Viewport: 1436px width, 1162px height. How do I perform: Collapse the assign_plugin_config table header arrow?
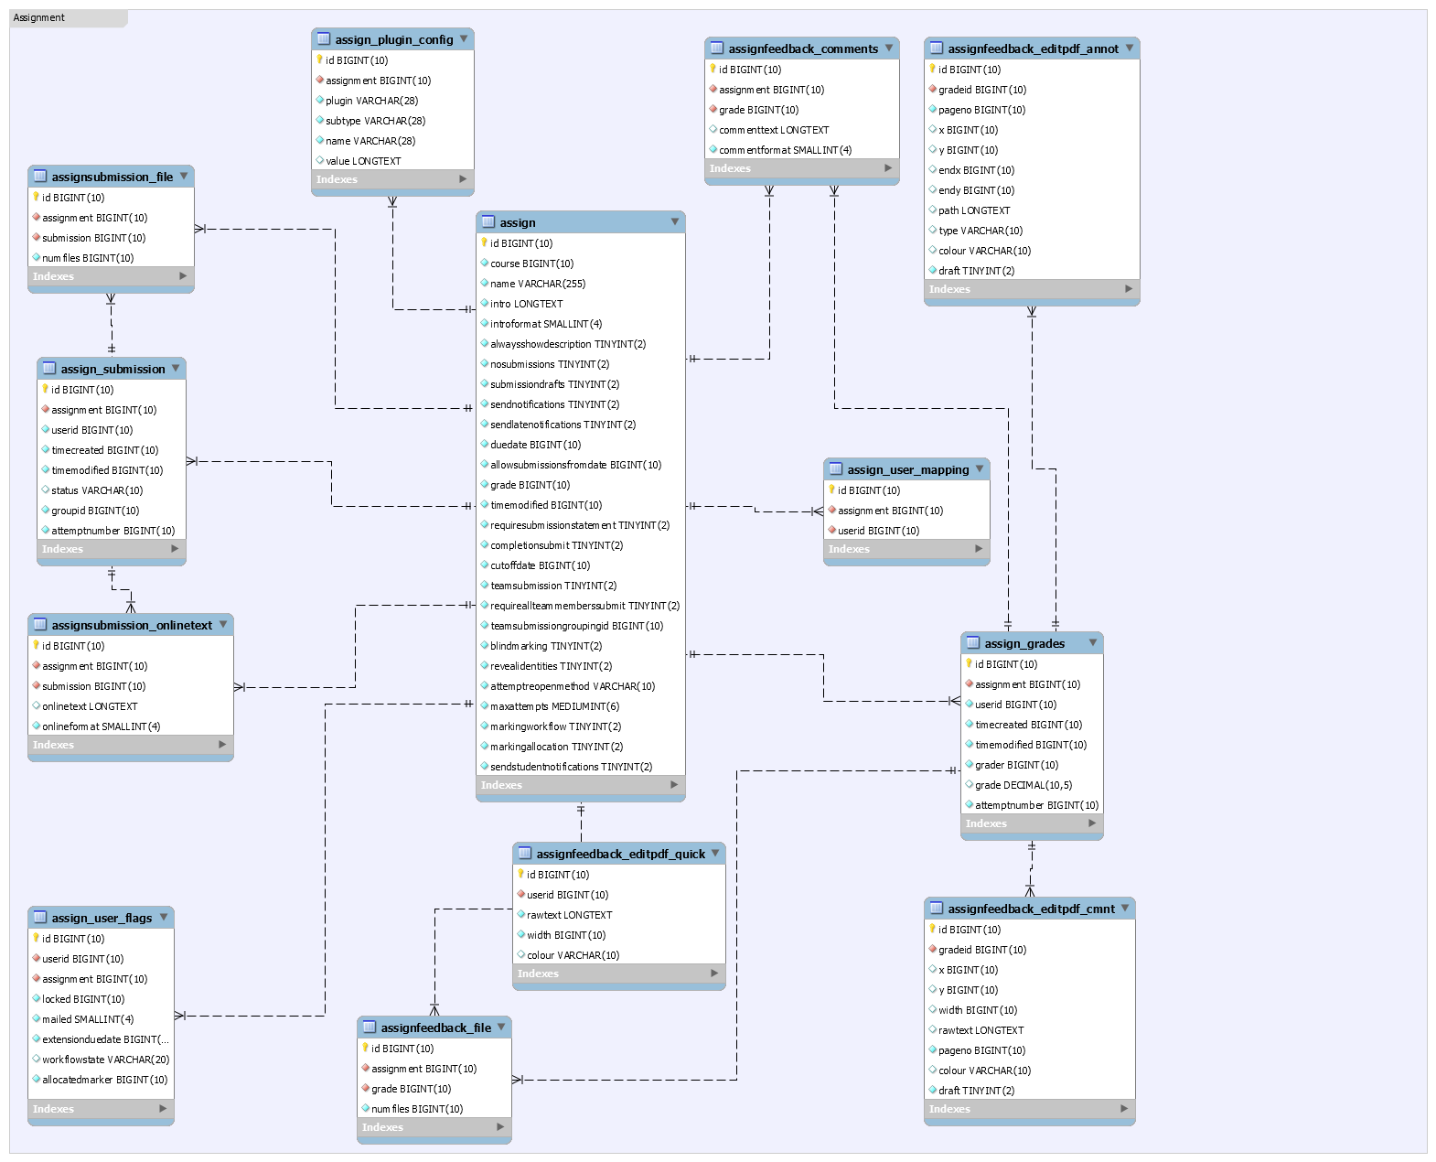[464, 38]
